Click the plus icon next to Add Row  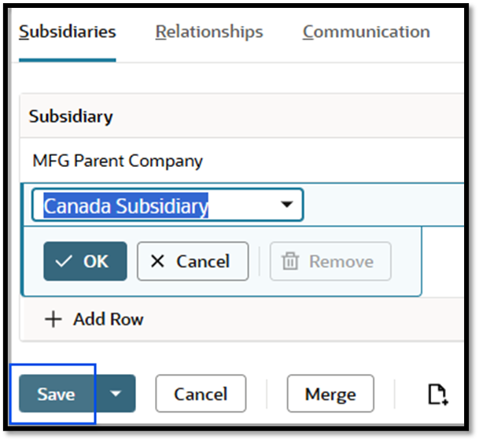pyautogui.click(x=53, y=319)
